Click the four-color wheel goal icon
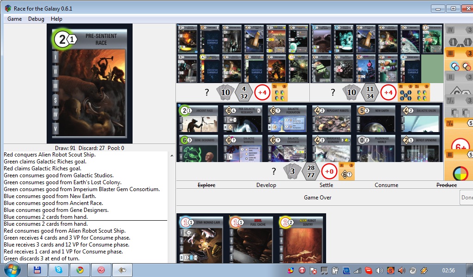The width and height of the screenshot is (473, 277). pyautogui.click(x=459, y=174)
